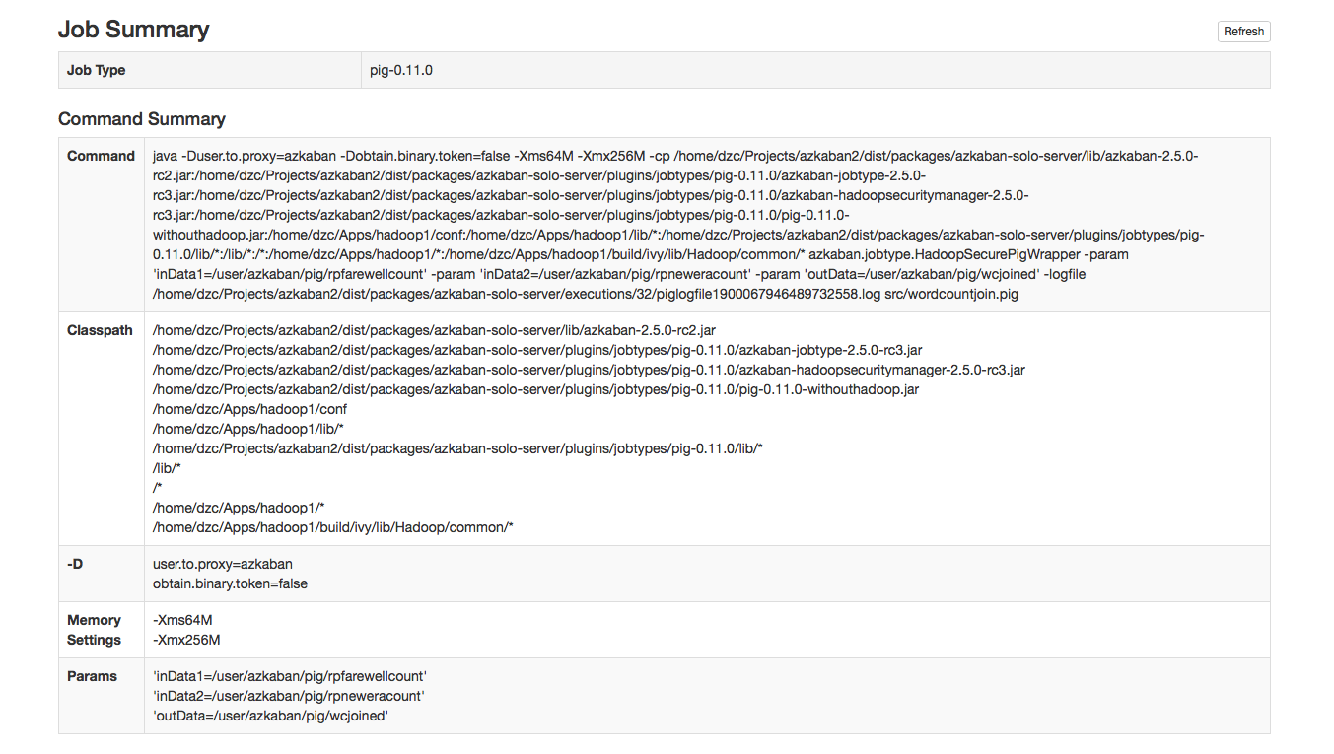This screenshot has width=1334, height=754.
Task: Select the Command Summary heading
Action: [x=142, y=119]
